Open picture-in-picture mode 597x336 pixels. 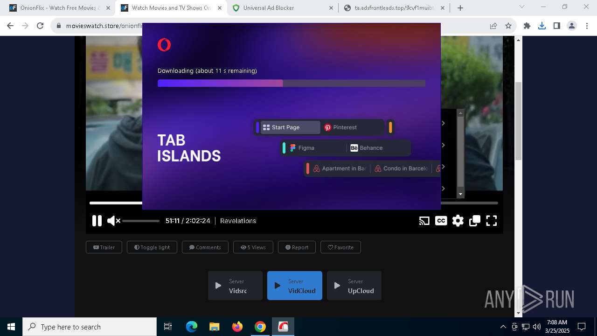[x=475, y=221]
